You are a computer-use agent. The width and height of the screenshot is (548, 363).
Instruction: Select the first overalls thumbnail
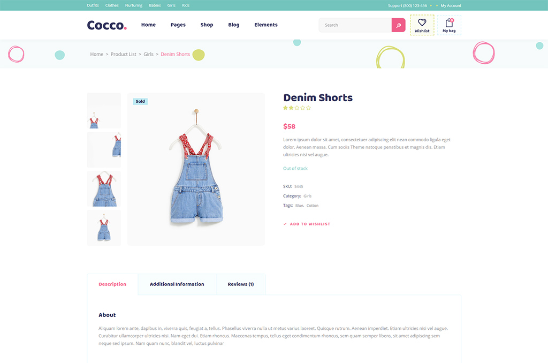click(104, 110)
